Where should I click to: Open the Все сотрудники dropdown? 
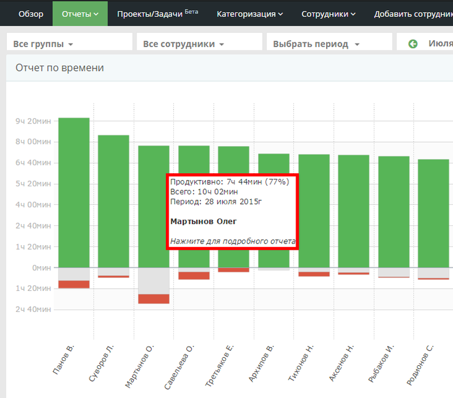[199, 41]
